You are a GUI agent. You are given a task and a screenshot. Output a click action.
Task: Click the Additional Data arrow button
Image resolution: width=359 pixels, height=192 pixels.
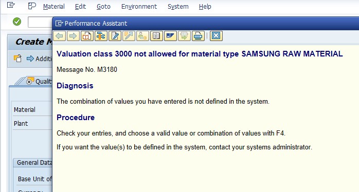tap(40, 59)
